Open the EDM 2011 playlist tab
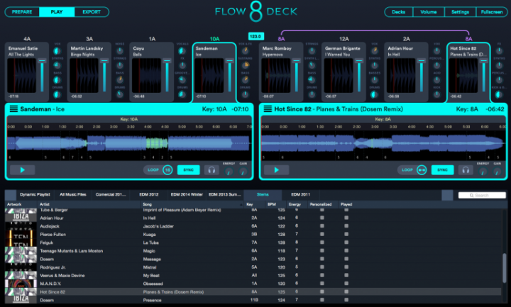The height and width of the screenshot is (307, 511). click(300, 195)
